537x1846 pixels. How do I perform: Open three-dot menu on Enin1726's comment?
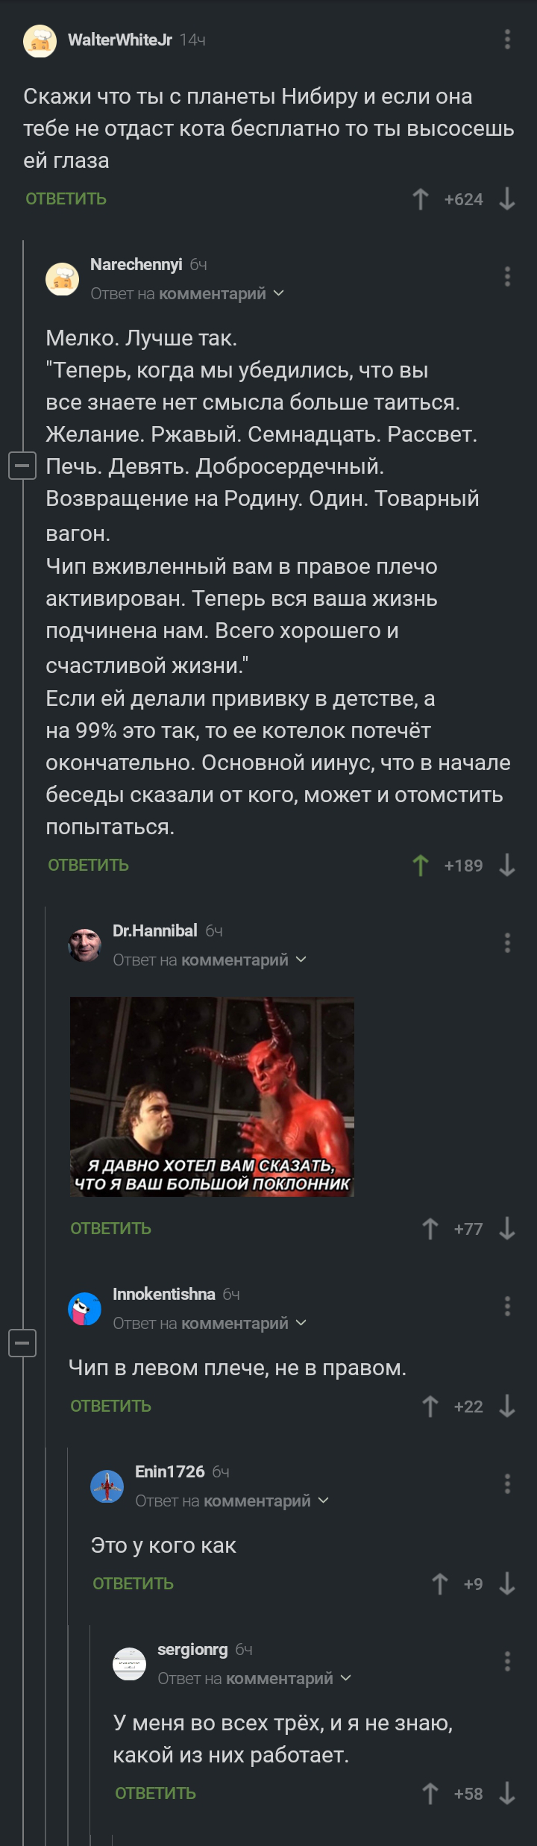coord(507,1484)
